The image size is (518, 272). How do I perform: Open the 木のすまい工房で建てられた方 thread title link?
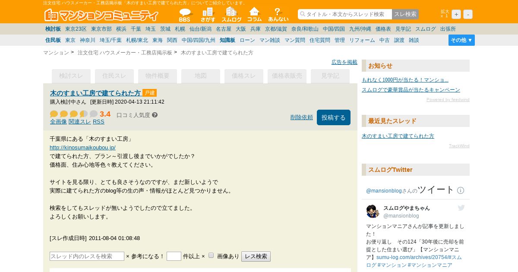coord(95,93)
